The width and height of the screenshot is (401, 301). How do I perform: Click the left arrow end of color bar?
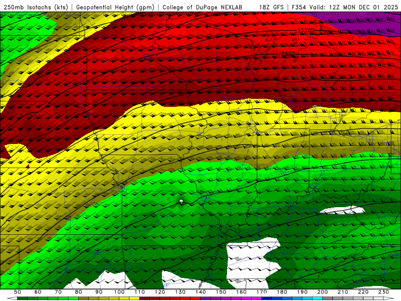(12, 298)
